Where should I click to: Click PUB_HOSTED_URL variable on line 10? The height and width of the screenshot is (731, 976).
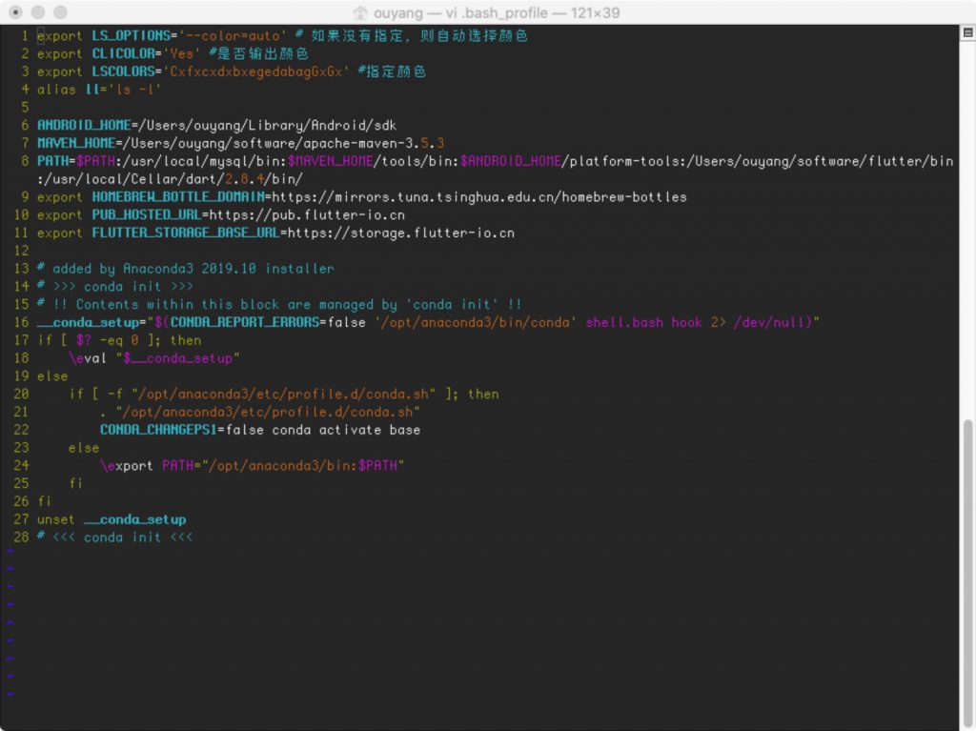[146, 215]
